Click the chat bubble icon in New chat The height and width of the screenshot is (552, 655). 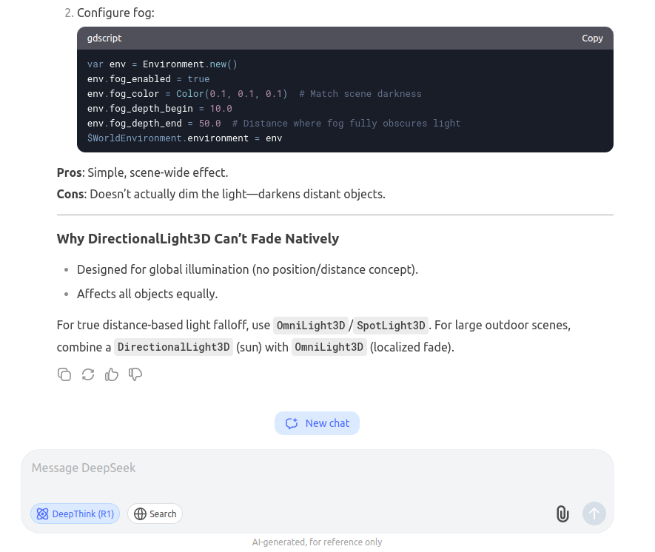click(292, 423)
